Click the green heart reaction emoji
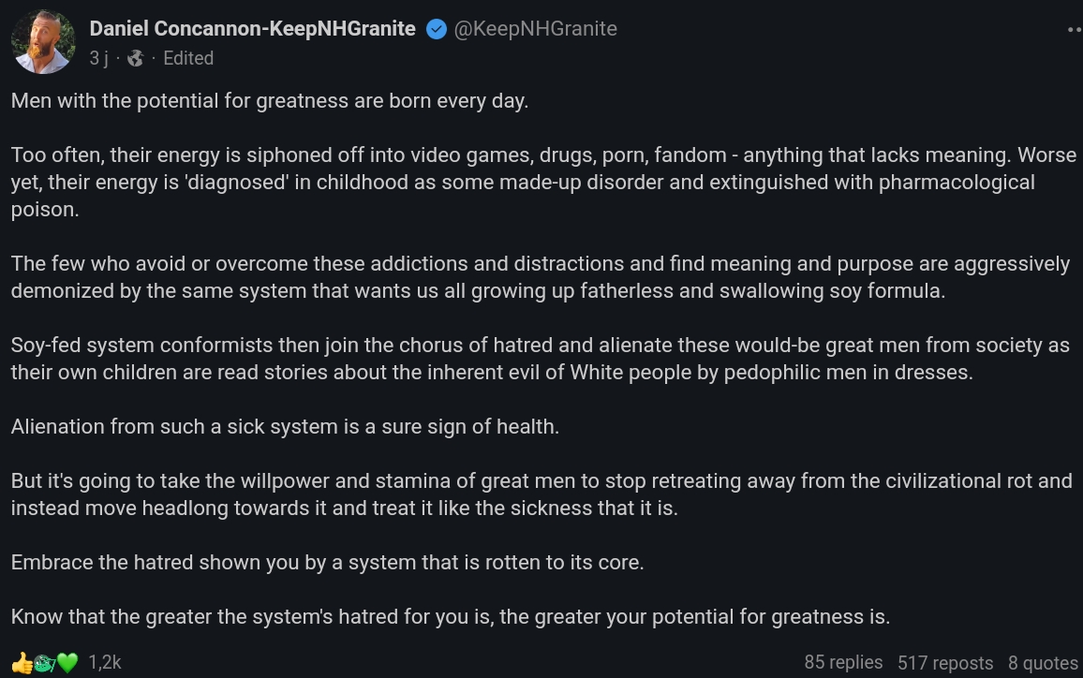 click(67, 662)
